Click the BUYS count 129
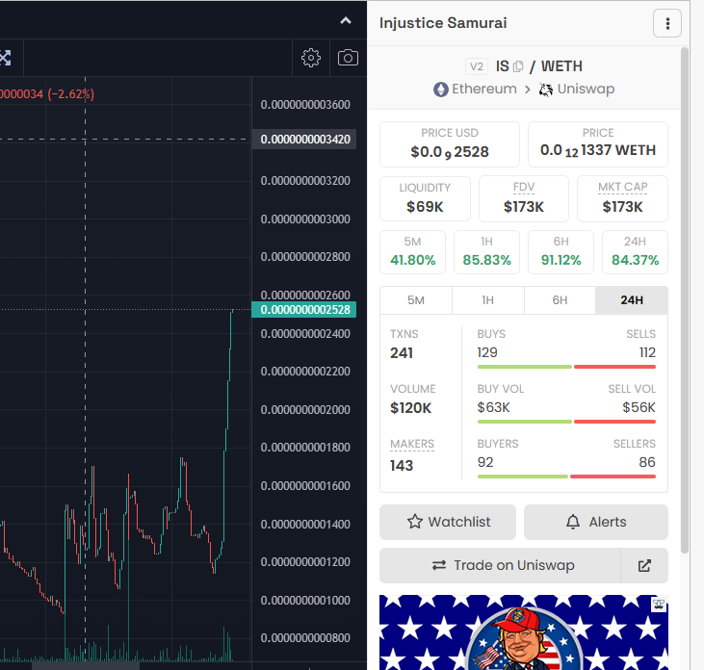This screenshot has width=704, height=670. tap(487, 352)
